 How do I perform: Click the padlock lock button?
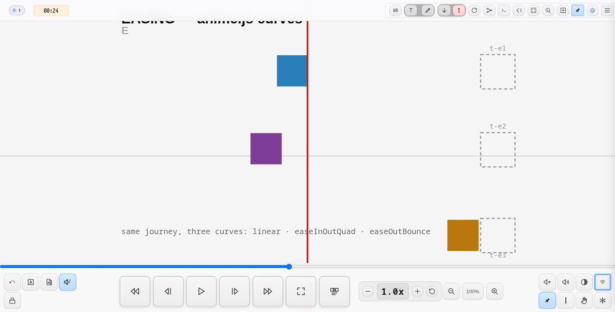(x=12, y=301)
